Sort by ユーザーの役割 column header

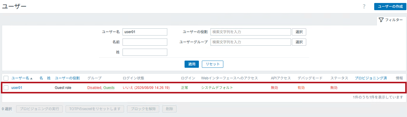click(67, 78)
